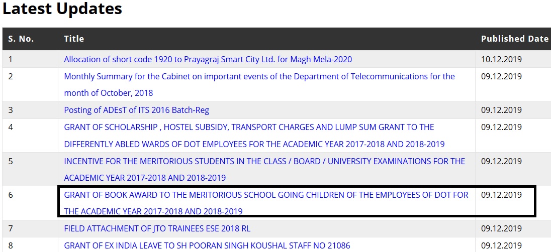Image resolution: width=551 pixels, height=252 pixels.
Task: Click serial number 2 cell
Action: (x=11, y=76)
